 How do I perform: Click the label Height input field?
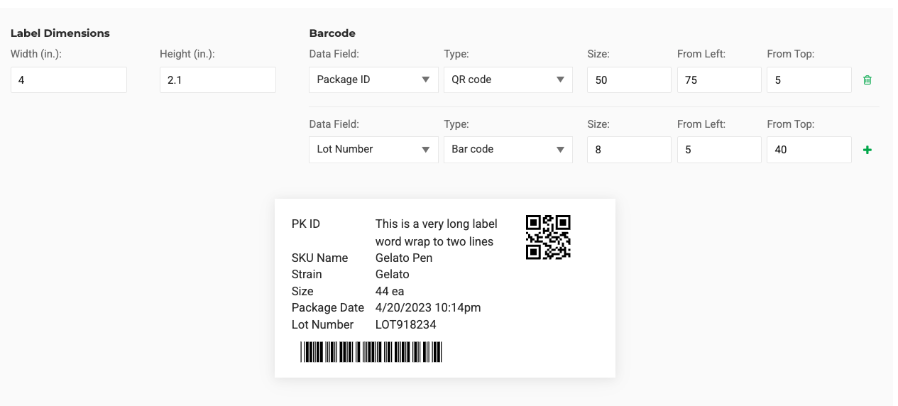point(217,80)
